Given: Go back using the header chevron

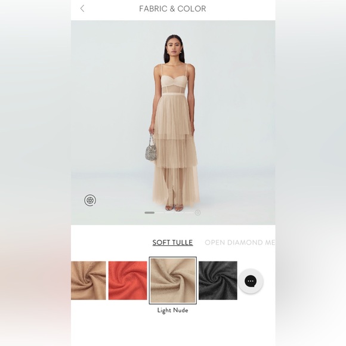Looking at the screenshot, I should pos(82,8).
